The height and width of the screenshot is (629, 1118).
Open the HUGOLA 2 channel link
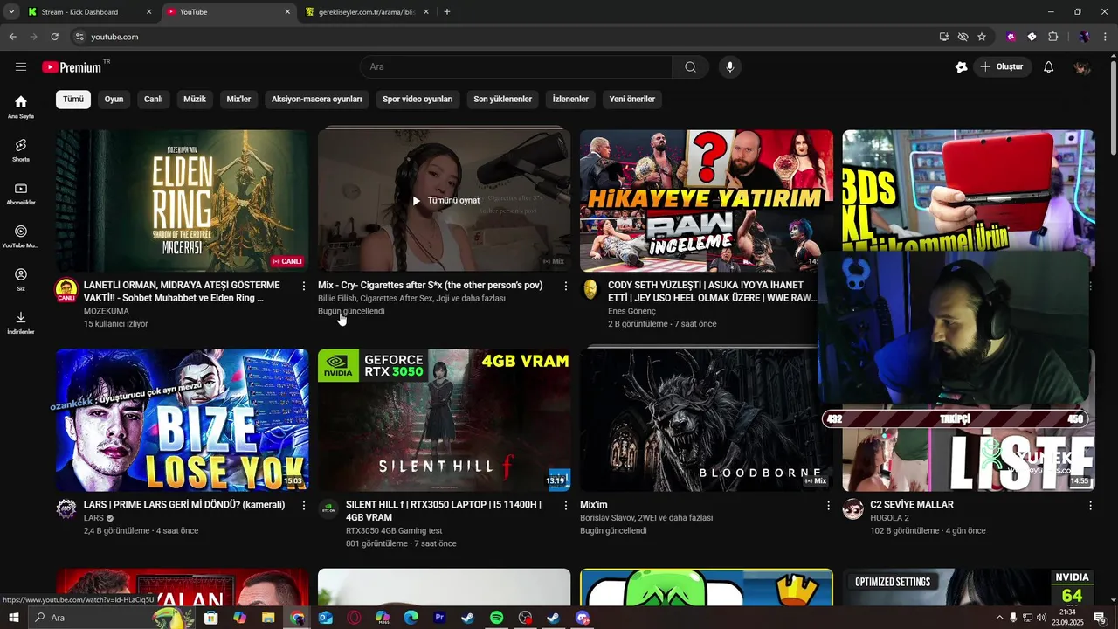click(x=890, y=518)
